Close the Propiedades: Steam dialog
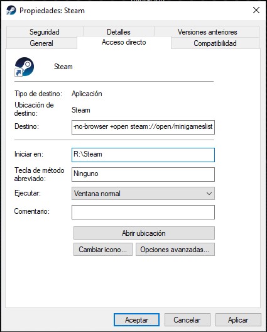This screenshot has height=332, width=267. click(256, 10)
